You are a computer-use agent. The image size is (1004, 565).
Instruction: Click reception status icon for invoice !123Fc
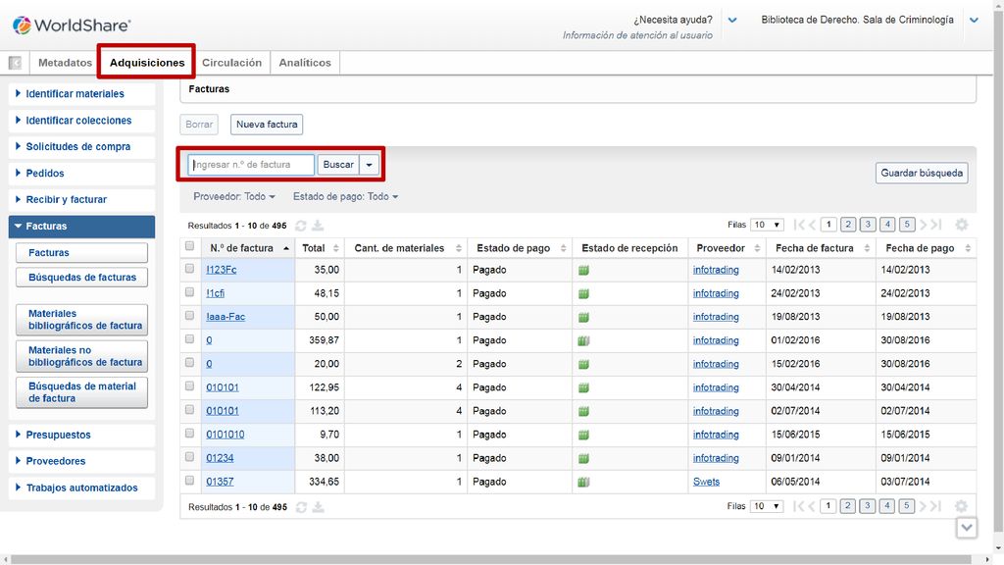coord(583,271)
